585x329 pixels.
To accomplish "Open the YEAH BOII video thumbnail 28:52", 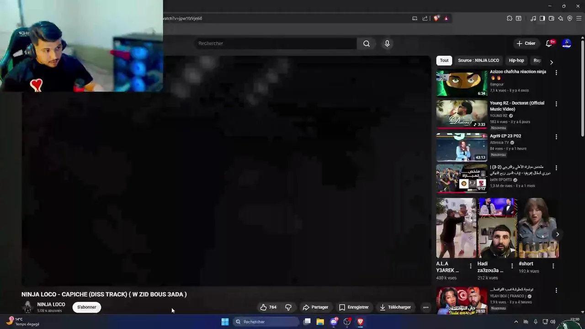I will point(462,301).
